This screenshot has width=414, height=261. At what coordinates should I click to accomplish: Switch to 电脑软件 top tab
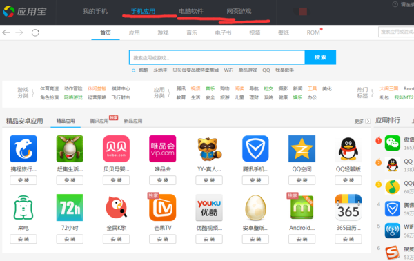tap(191, 11)
